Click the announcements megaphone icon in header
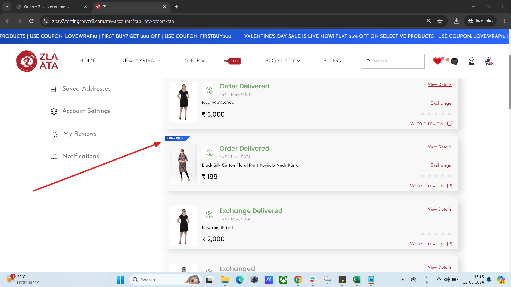The height and width of the screenshot is (287, 511). pyautogui.click(x=489, y=61)
